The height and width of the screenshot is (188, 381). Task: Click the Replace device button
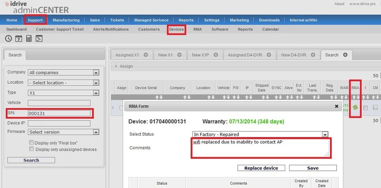point(261,168)
